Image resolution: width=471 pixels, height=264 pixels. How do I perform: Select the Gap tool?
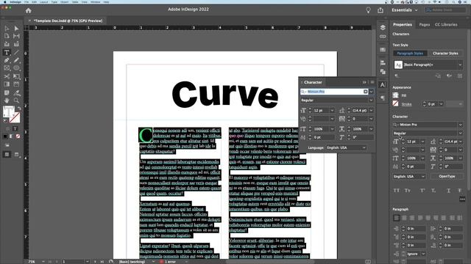16,36
